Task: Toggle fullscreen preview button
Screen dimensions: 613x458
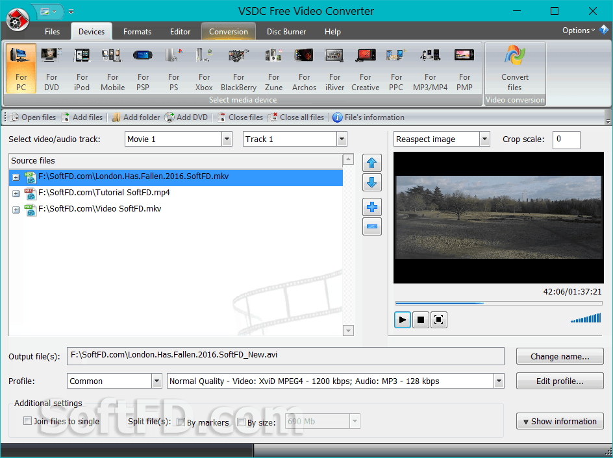Action: click(x=438, y=320)
